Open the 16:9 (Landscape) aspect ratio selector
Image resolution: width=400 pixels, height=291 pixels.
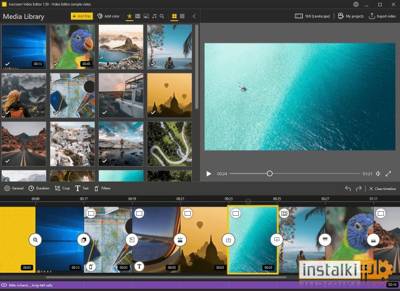pos(312,16)
